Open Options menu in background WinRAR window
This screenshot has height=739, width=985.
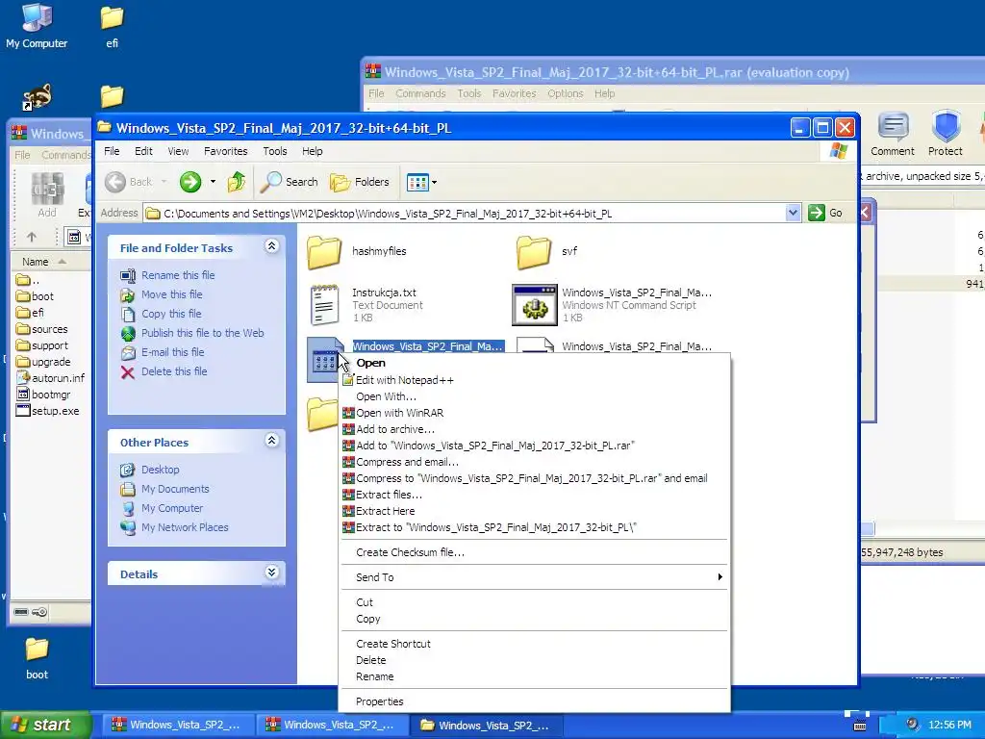[x=565, y=93]
